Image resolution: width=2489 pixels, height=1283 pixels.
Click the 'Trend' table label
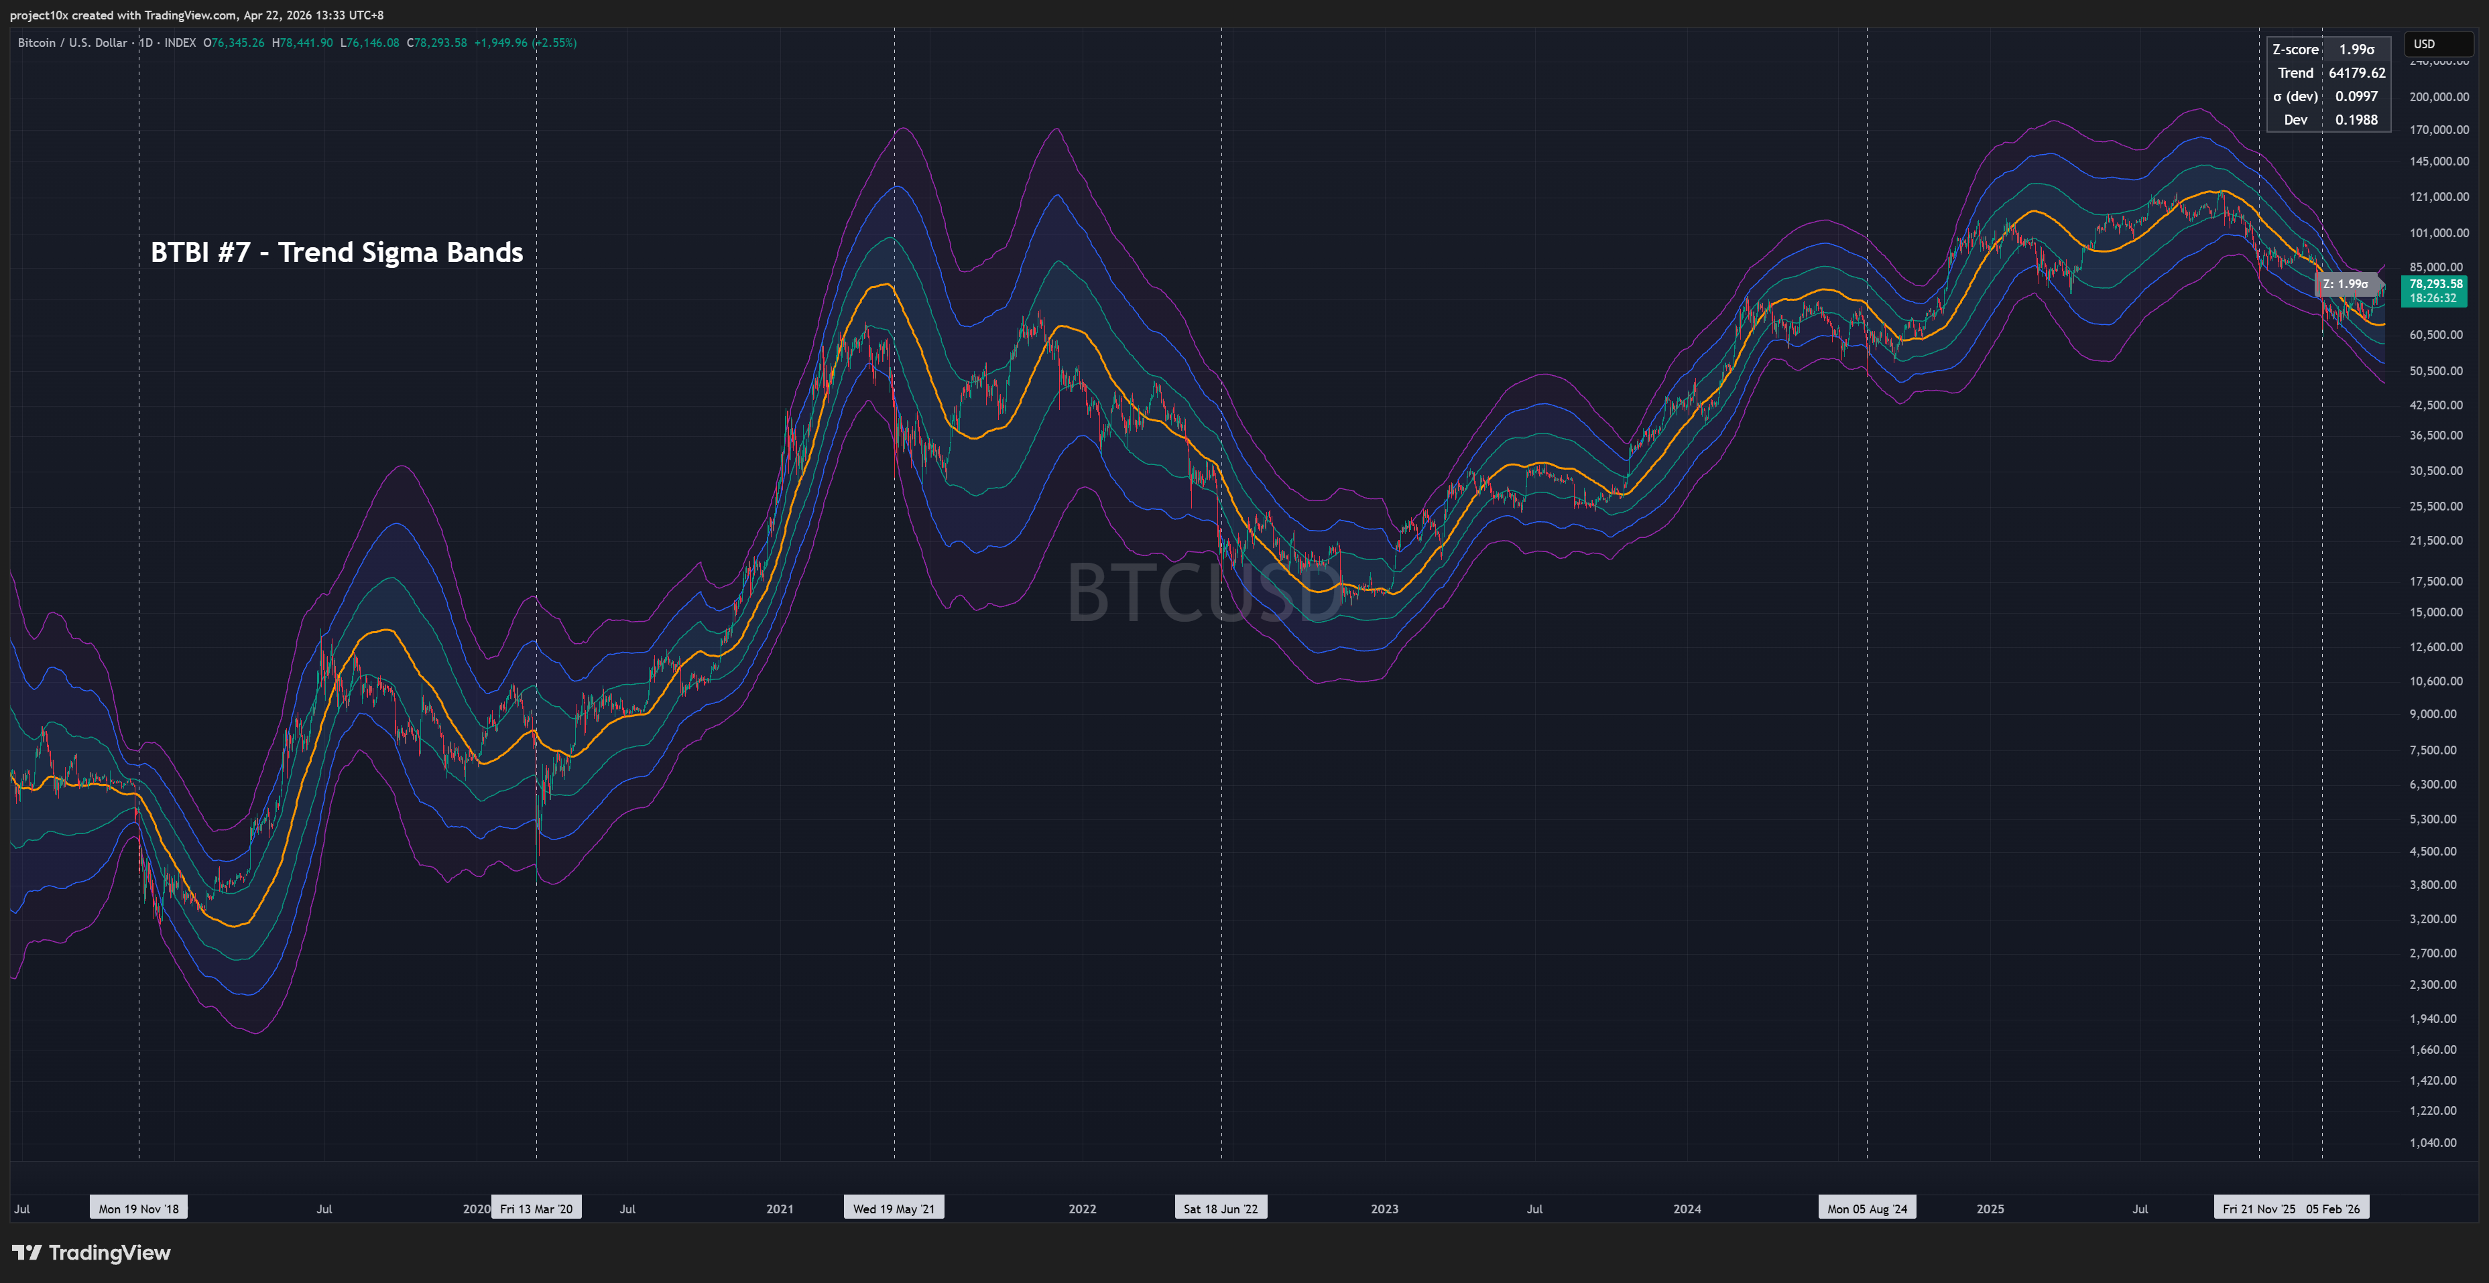coord(2296,72)
